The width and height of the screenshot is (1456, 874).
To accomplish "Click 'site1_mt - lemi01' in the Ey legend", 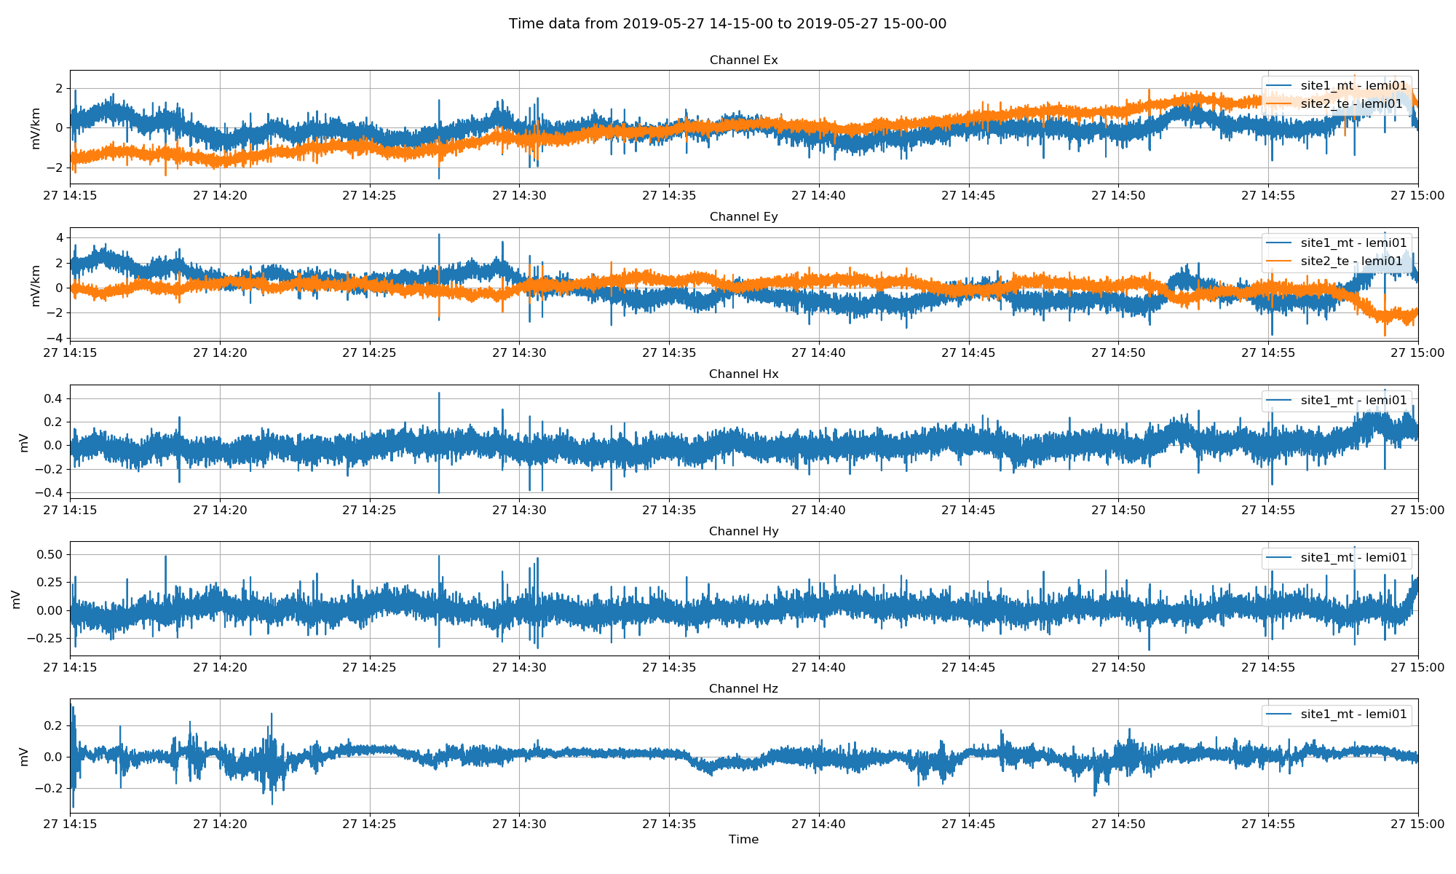I will tap(1353, 243).
